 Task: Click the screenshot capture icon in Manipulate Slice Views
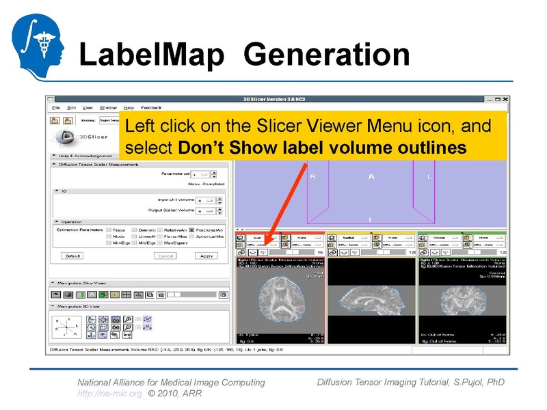(x=160, y=293)
